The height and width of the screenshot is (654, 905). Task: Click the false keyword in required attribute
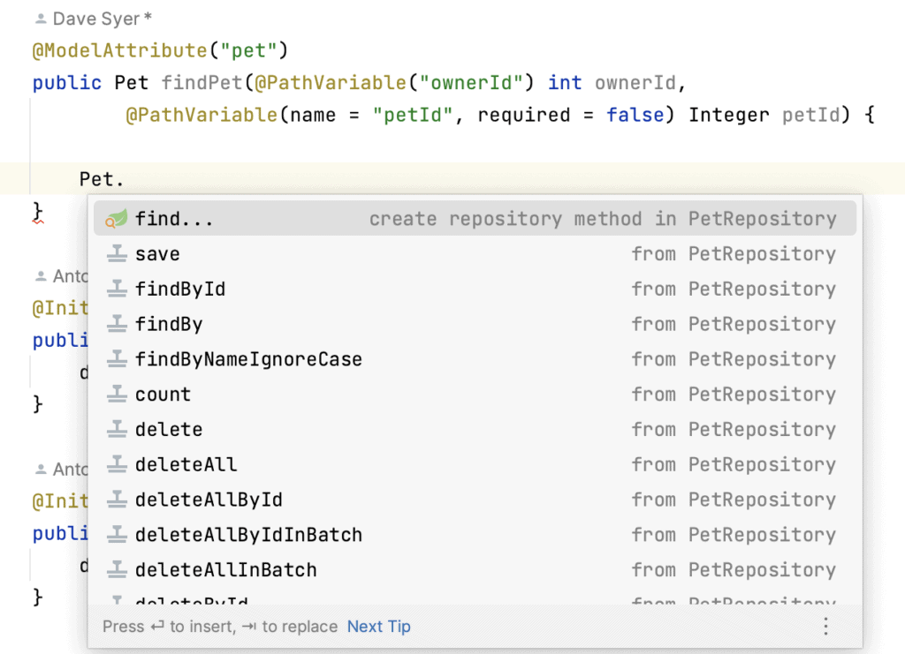635,116
